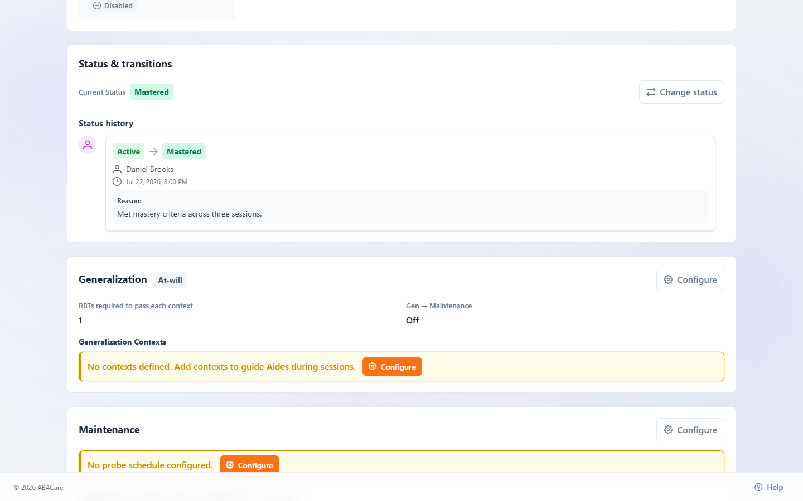Click gear icon in probe schedule Configure button

click(230, 465)
